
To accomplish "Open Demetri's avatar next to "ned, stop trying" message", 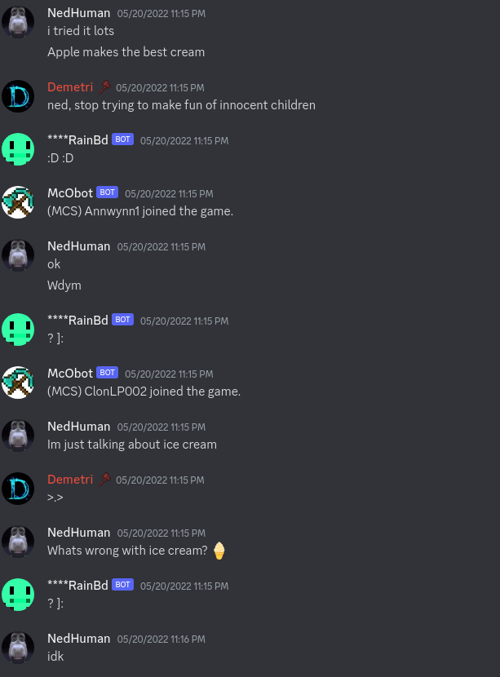I will pyautogui.click(x=18, y=96).
